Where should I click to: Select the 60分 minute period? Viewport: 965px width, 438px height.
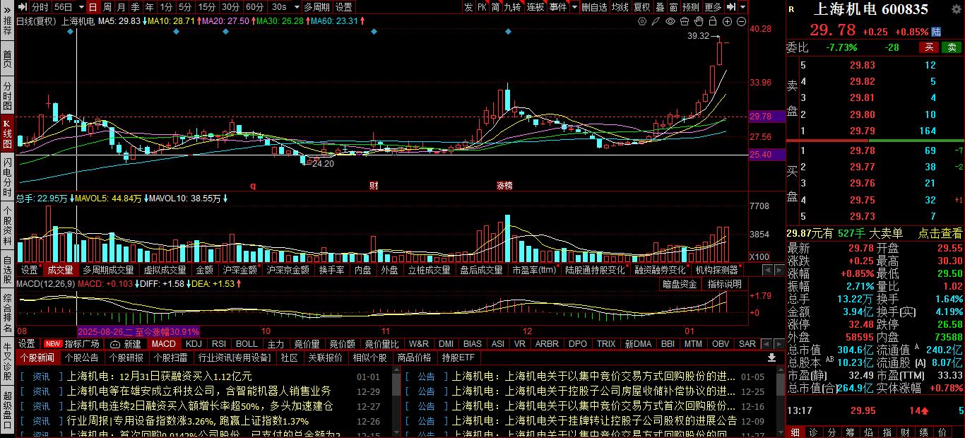(x=255, y=7)
